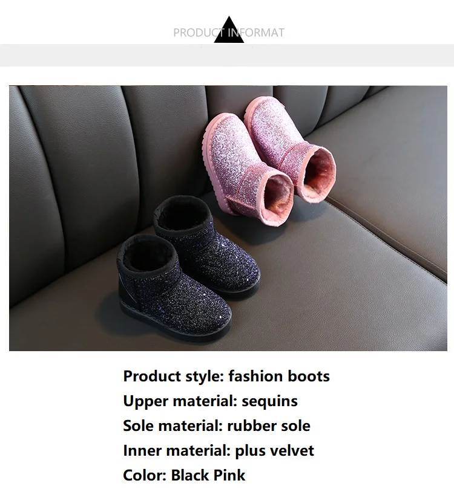Image resolution: width=454 pixels, height=495 pixels.
Task: Click the black fleece opening of front black boot
Action: 148,254
